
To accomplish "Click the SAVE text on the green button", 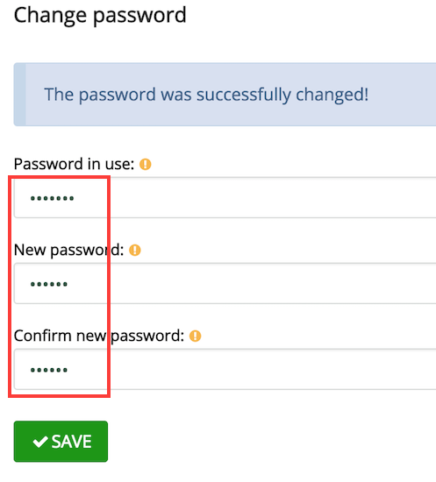I will pyautogui.click(x=71, y=442).
